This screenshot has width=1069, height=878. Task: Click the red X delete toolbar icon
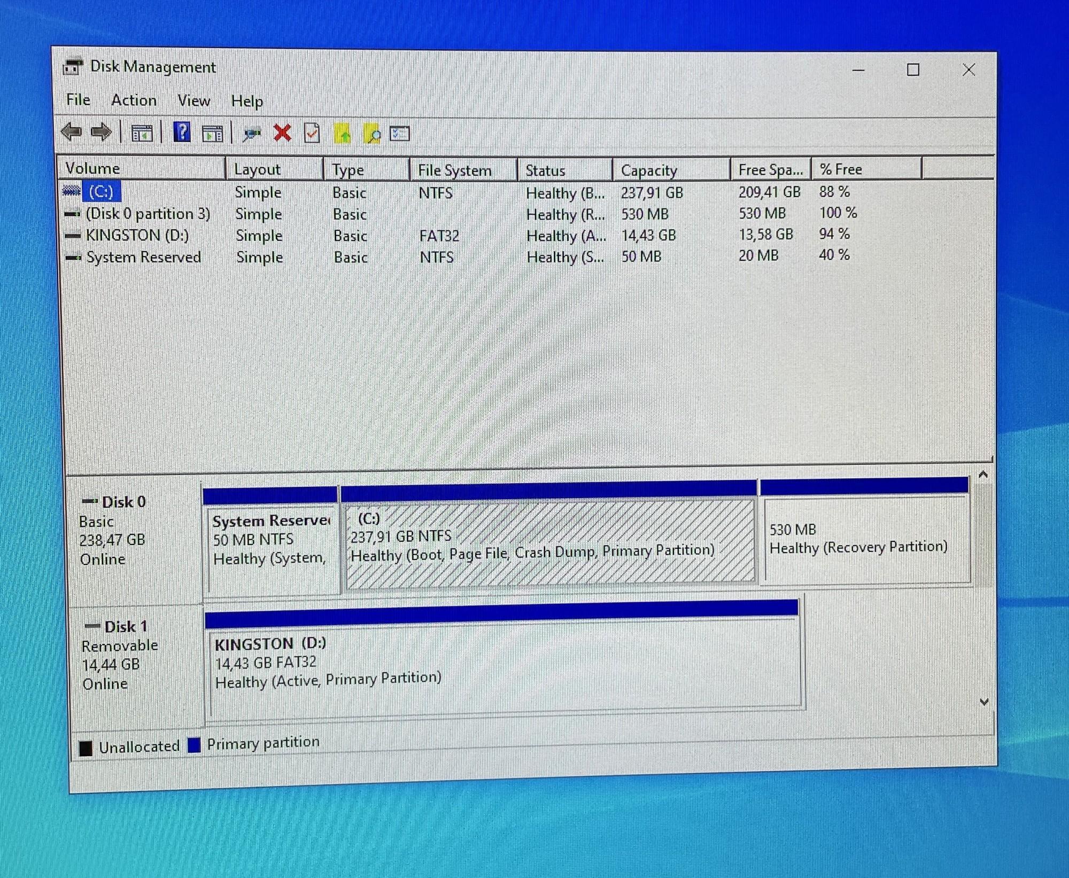pyautogui.click(x=282, y=133)
